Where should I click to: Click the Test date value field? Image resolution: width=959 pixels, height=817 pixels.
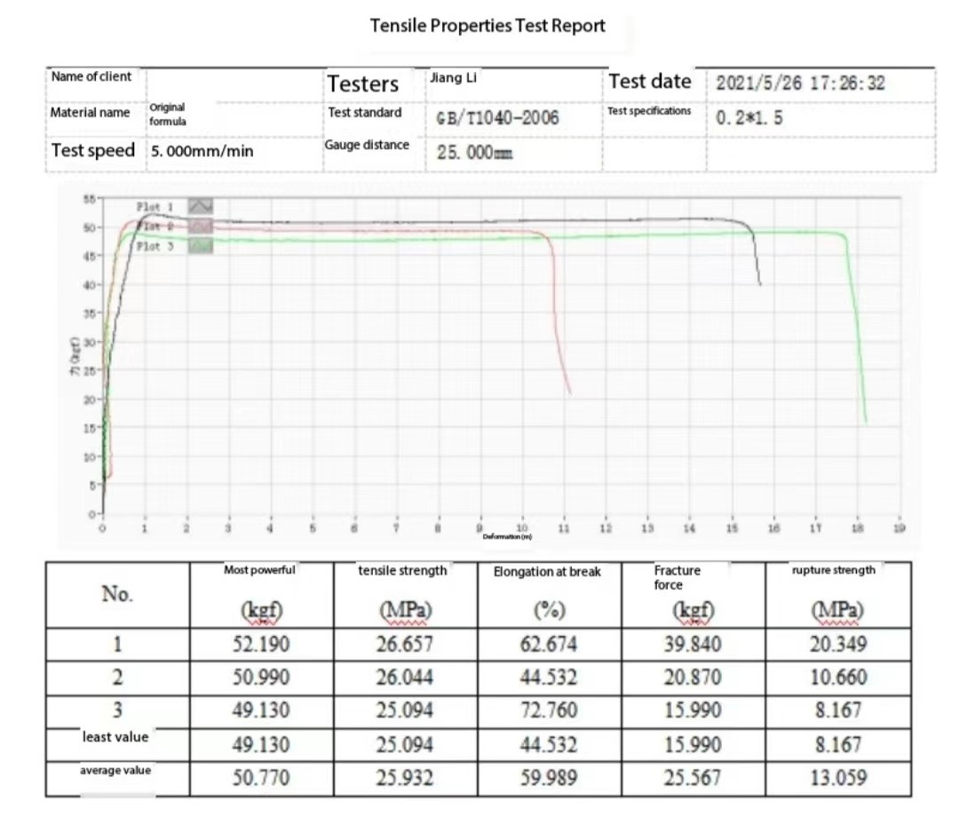pyautogui.click(x=801, y=83)
